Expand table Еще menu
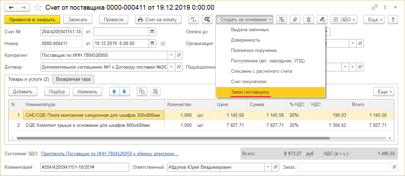The width and height of the screenshot is (405, 176). 384,91
